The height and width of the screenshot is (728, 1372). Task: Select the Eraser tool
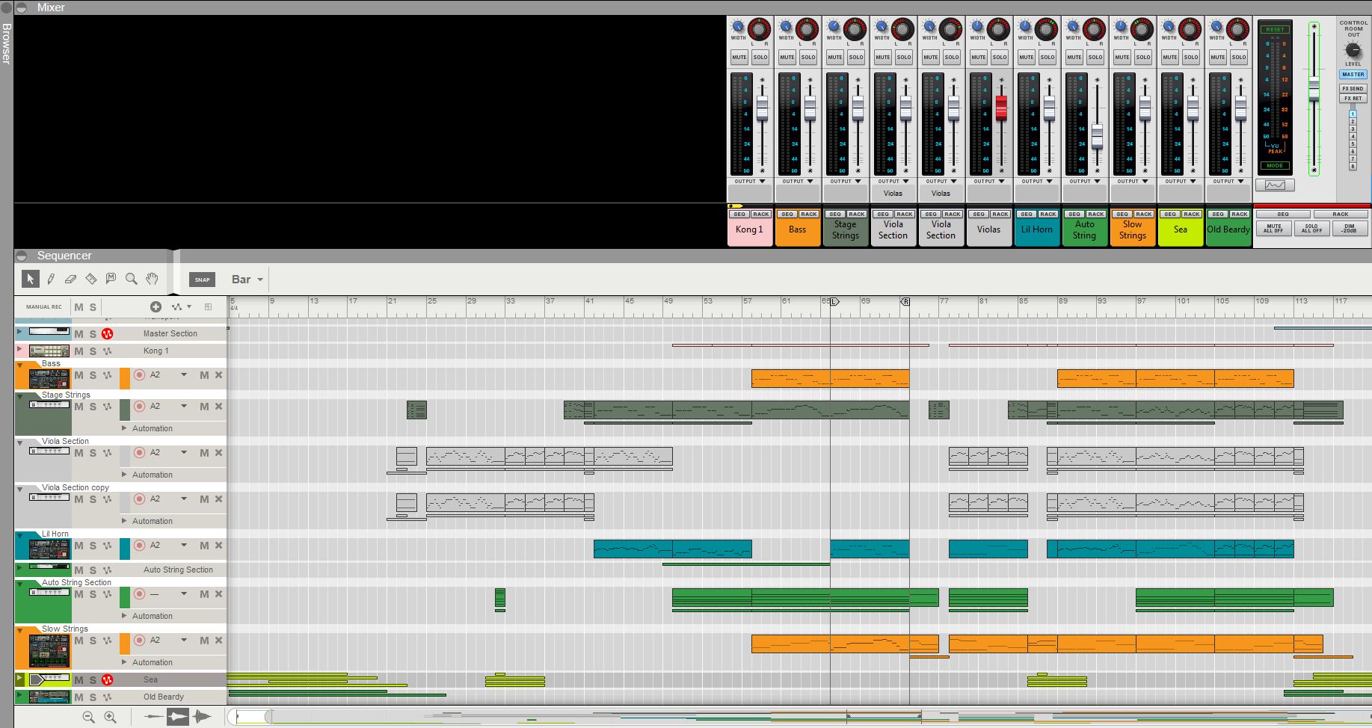coord(71,279)
